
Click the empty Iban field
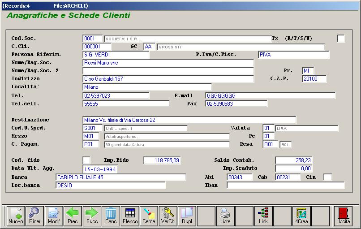tap(285, 185)
